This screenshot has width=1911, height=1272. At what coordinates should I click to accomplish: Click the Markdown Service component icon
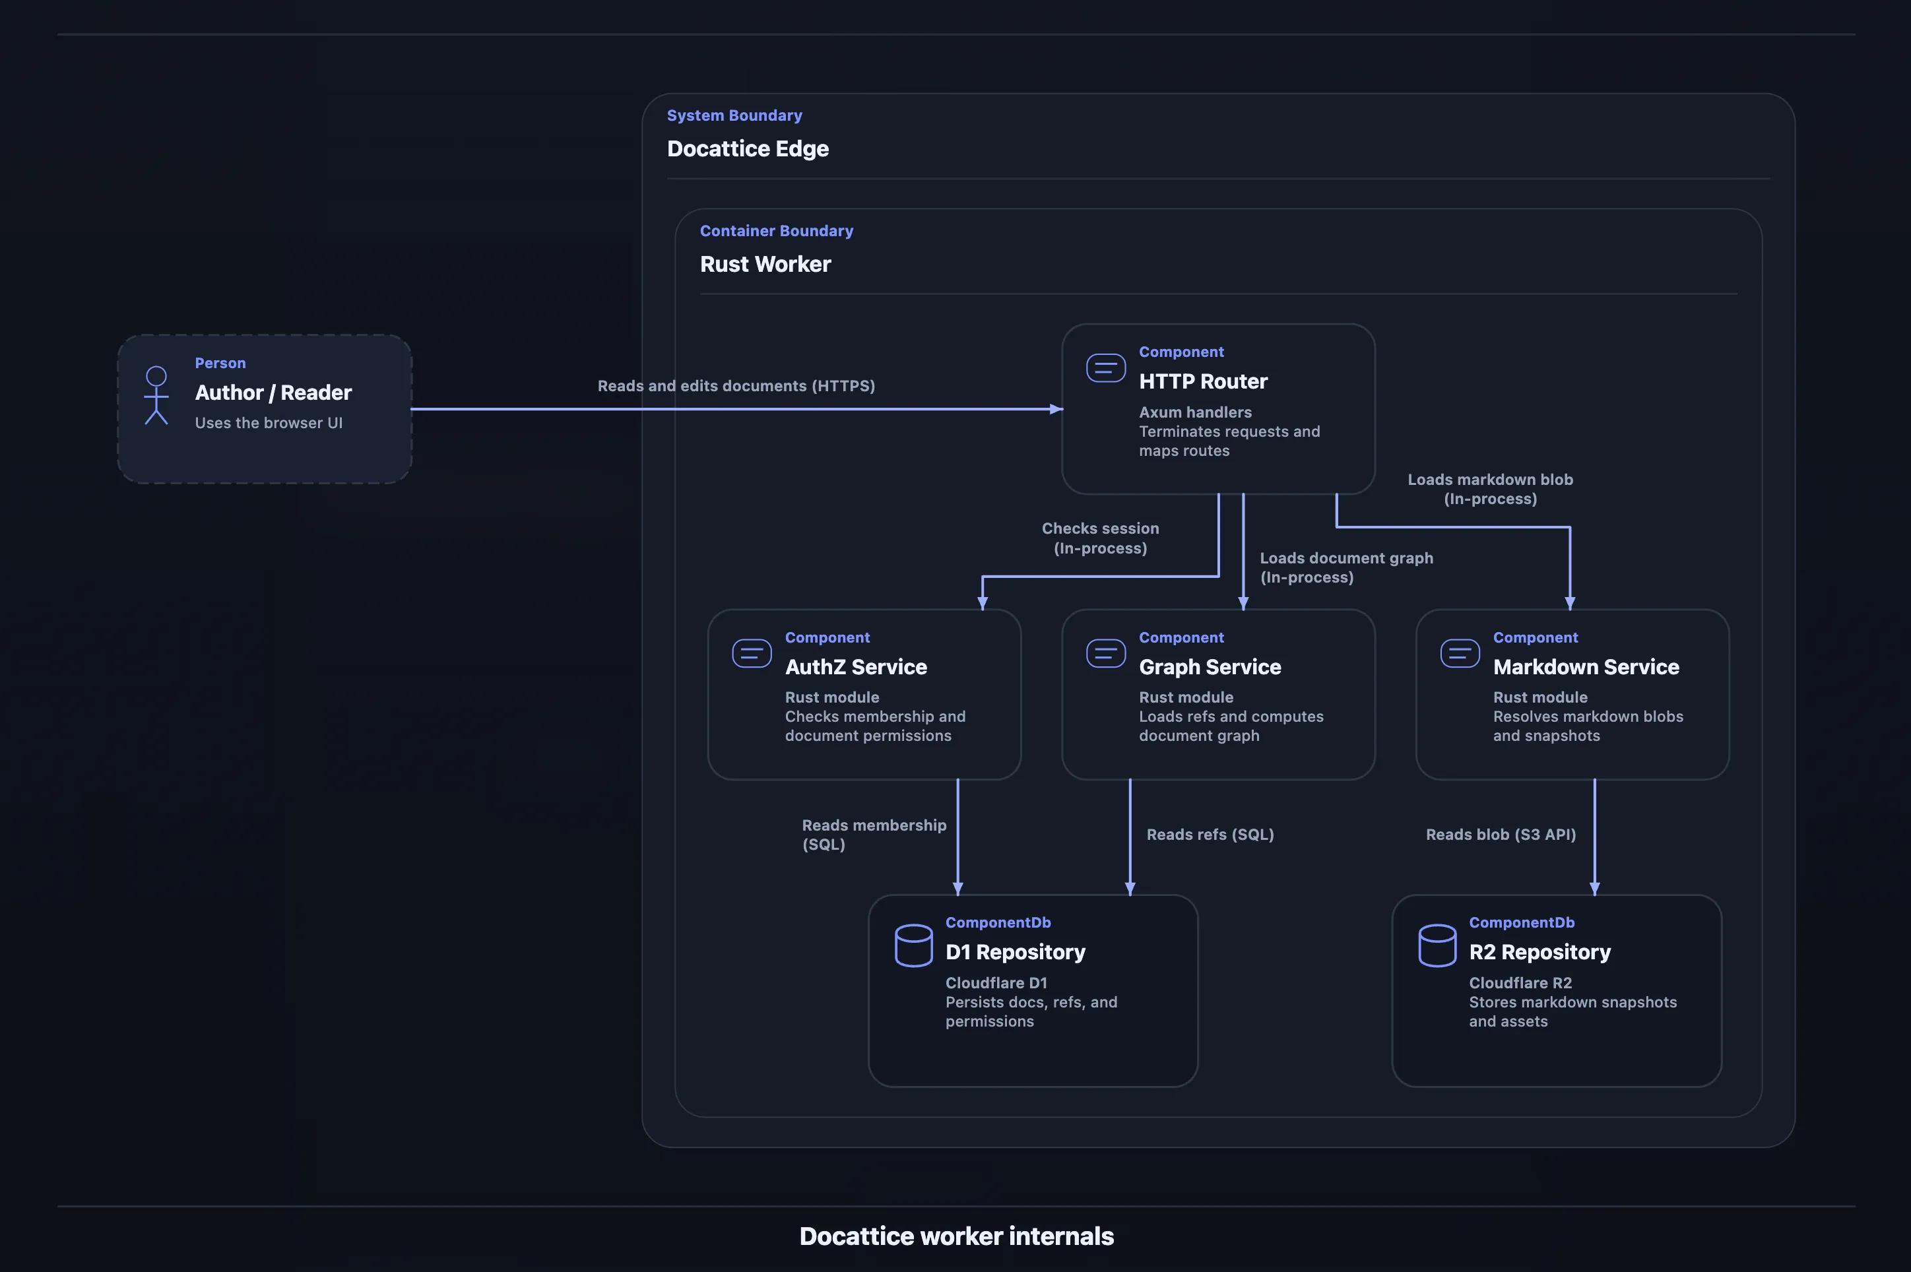click(x=1459, y=653)
